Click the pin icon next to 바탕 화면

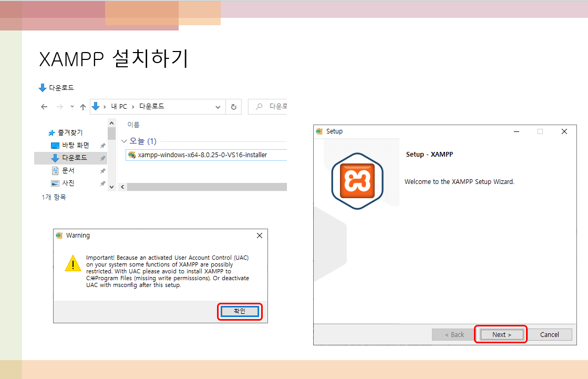coord(102,146)
